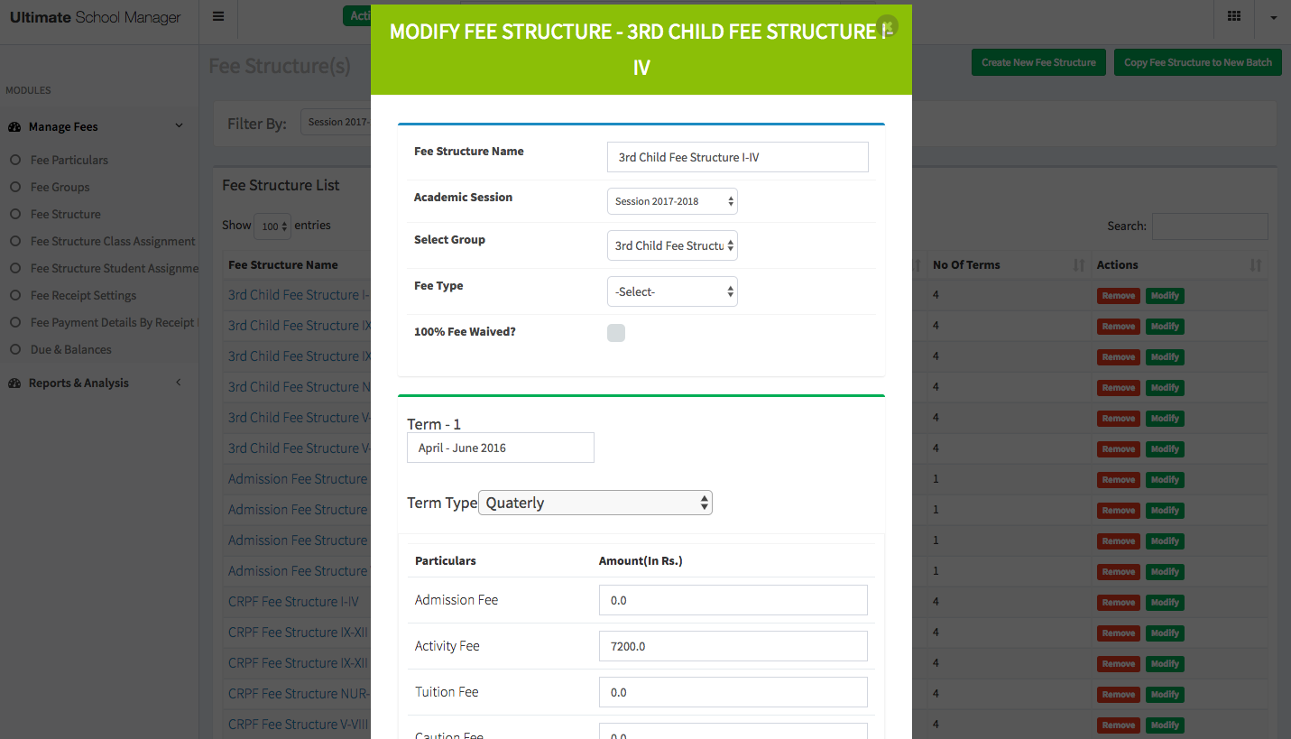
Task: Toggle the hamburger sidebar menu icon
Action: click(x=218, y=16)
